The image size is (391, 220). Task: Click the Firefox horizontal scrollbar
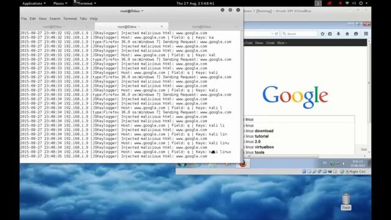tap(282, 156)
